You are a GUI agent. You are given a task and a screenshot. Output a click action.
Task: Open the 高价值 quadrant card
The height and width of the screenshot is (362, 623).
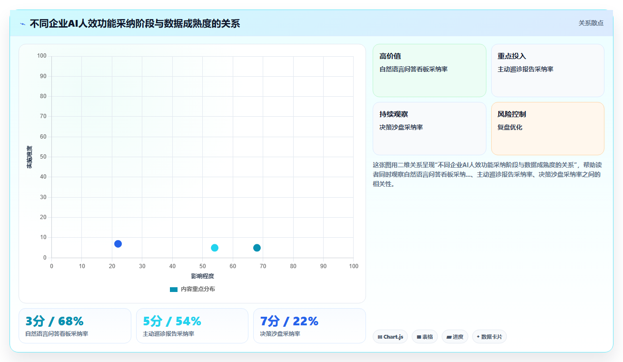click(429, 70)
